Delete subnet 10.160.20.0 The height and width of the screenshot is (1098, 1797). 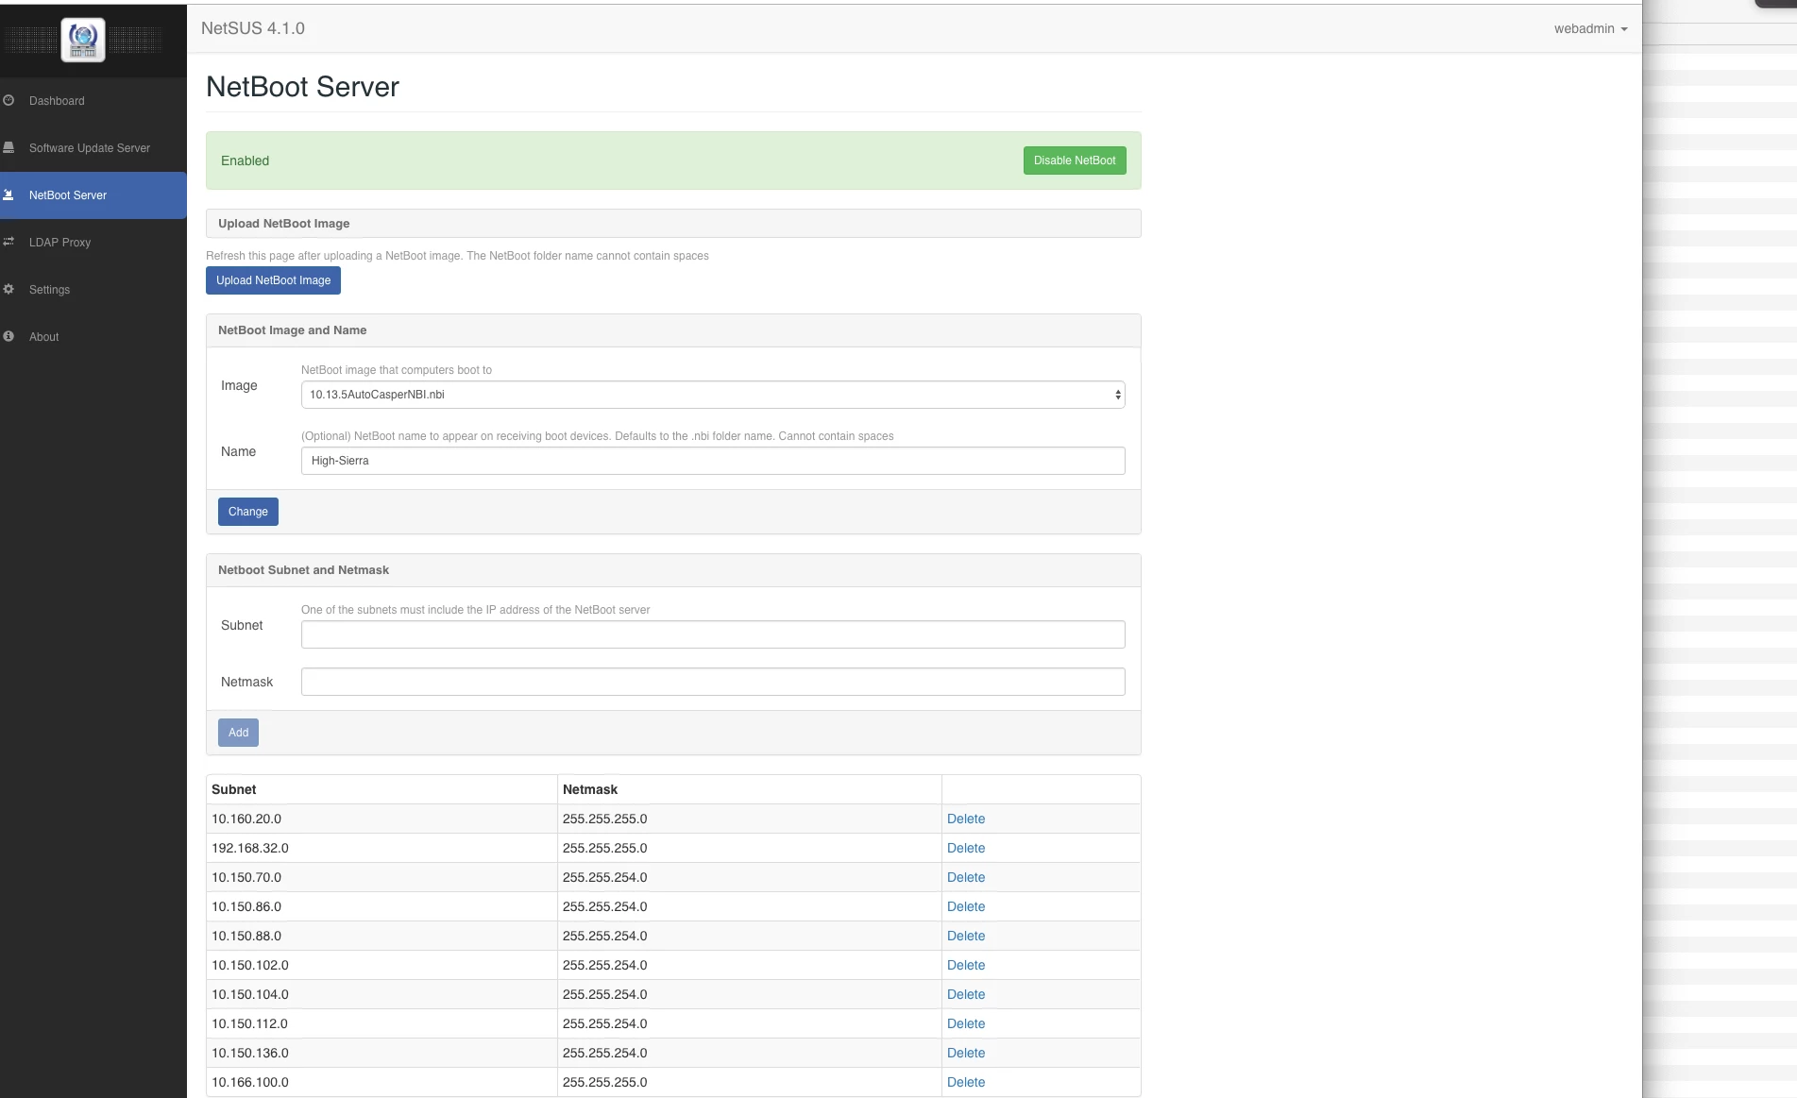[x=966, y=819]
